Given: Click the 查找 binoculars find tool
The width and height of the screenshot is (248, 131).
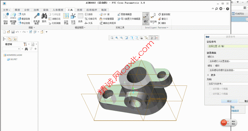Looking at the screenshot, I should pyautogui.click(x=44, y=18).
